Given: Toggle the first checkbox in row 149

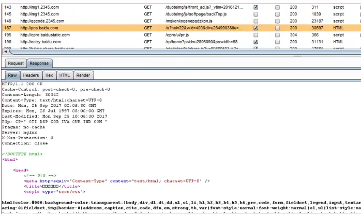Looking at the screenshot, I should pos(256,21).
